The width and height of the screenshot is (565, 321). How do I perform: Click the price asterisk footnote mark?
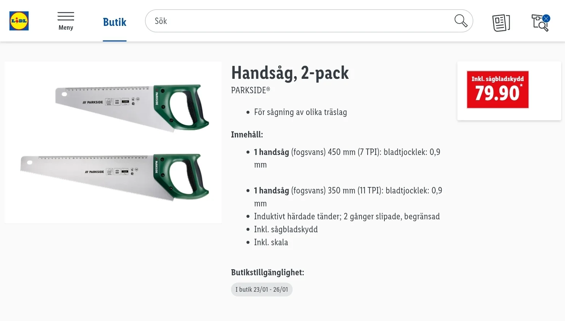[x=521, y=85]
